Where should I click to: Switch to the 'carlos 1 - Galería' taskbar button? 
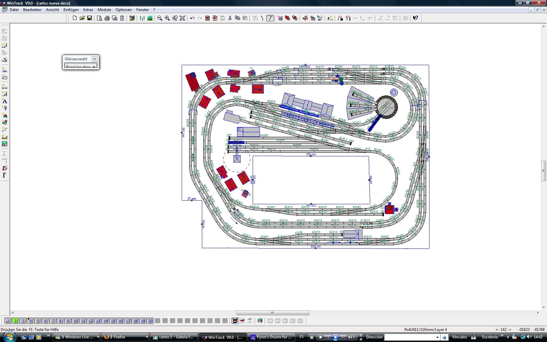(174, 337)
